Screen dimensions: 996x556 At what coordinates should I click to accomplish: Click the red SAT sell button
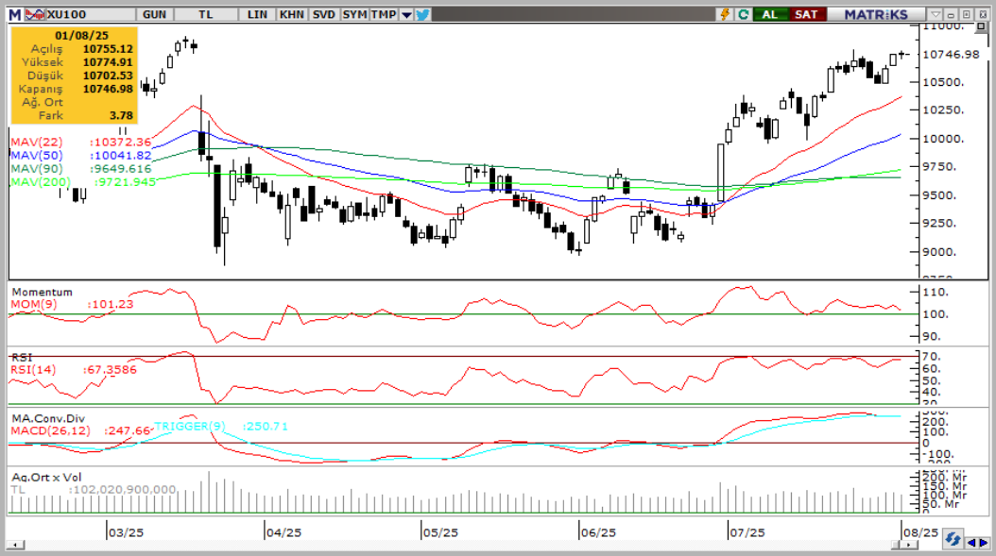(806, 14)
